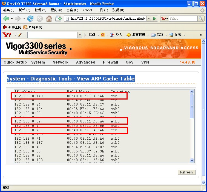The image size is (207, 192).
Task: Go to the Firefox home page icon
Action: 49,19
